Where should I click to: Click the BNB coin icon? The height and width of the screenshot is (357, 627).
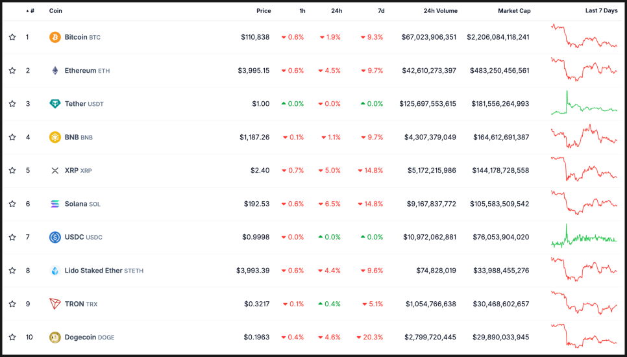[x=55, y=138]
